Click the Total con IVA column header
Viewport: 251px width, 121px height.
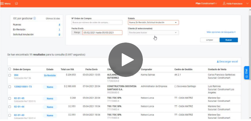(67, 69)
